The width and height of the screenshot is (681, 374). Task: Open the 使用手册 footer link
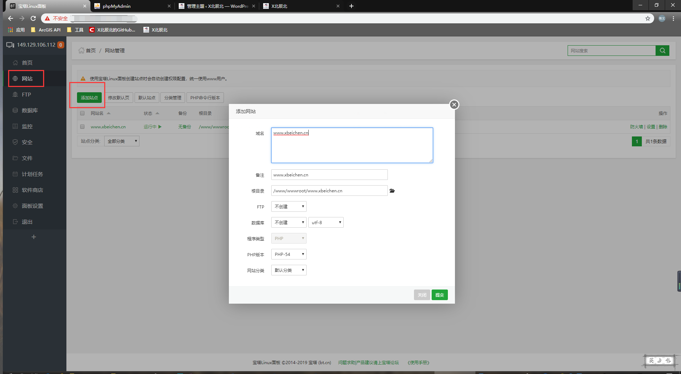click(418, 362)
